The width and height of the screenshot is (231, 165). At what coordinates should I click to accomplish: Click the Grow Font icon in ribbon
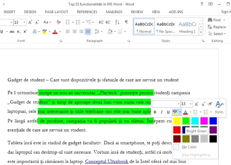tap(30, 22)
